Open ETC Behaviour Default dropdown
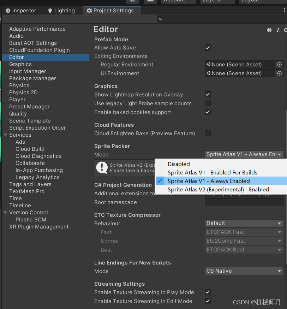The height and width of the screenshot is (309, 287). (244, 223)
